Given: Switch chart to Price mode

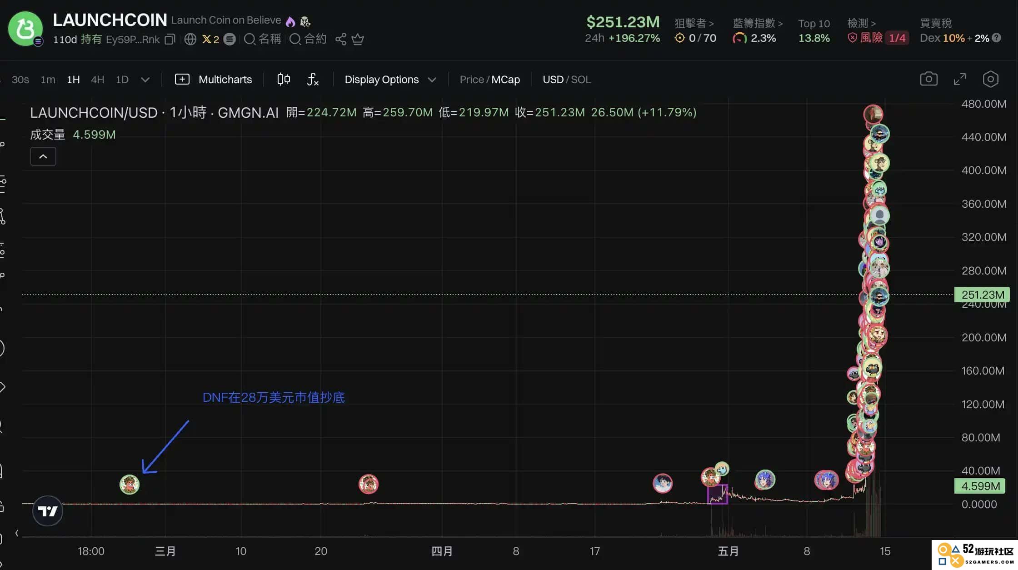Looking at the screenshot, I should coord(472,80).
